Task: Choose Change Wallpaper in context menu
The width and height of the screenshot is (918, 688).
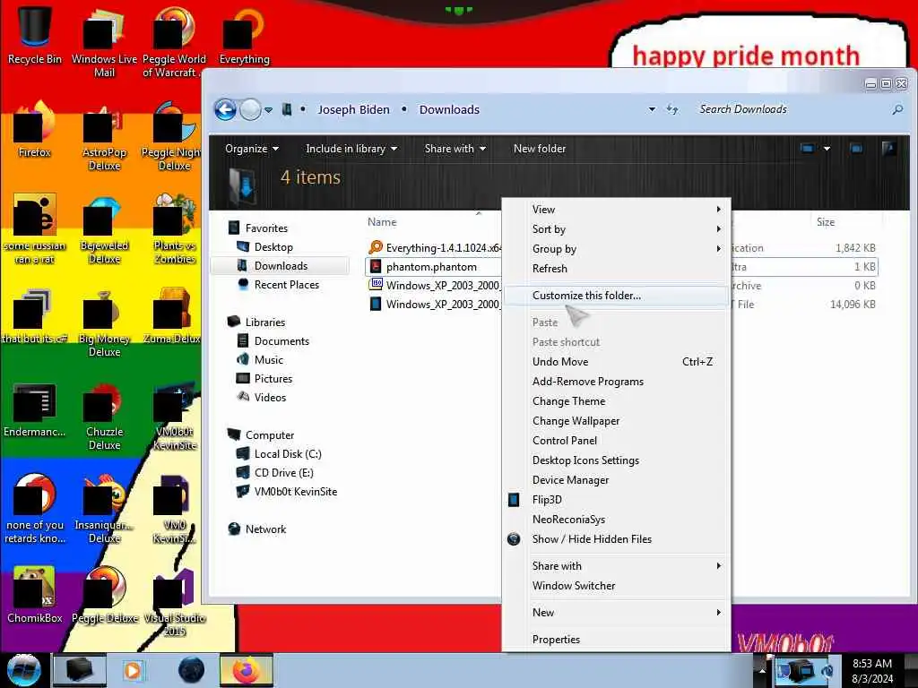Action: pyautogui.click(x=617, y=421)
